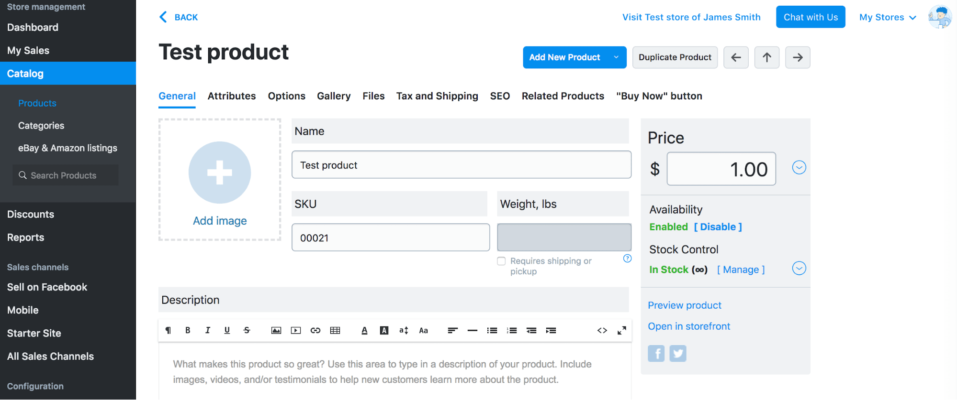Insert a table in description
957x400 pixels.
click(x=335, y=330)
